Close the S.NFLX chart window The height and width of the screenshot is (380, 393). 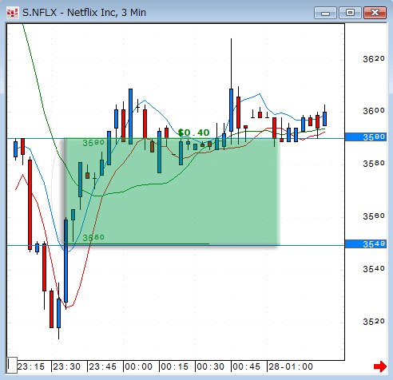[375, 13]
